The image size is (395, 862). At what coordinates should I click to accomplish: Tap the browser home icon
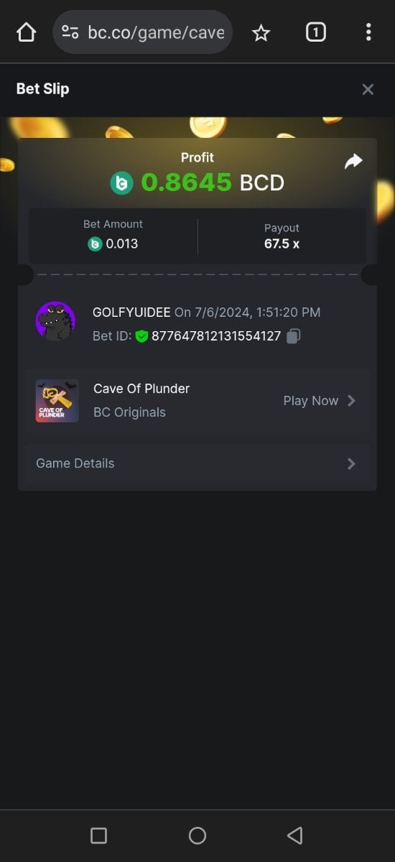26,32
